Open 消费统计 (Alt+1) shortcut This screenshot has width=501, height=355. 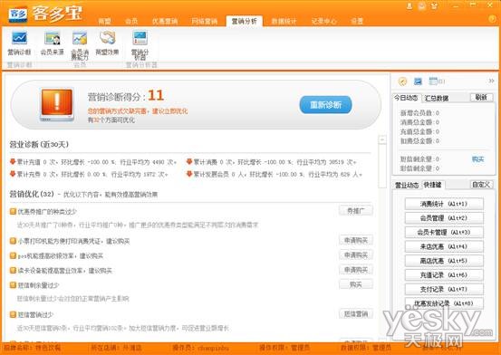[444, 204]
